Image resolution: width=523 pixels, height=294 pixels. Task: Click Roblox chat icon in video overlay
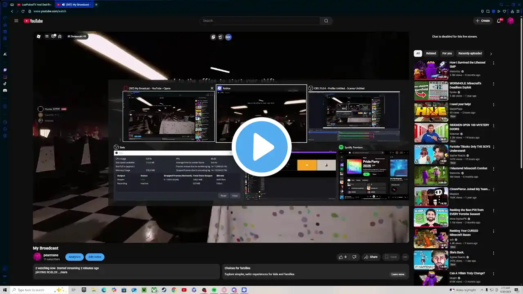54,36
